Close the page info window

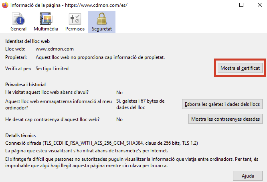(260, 5)
